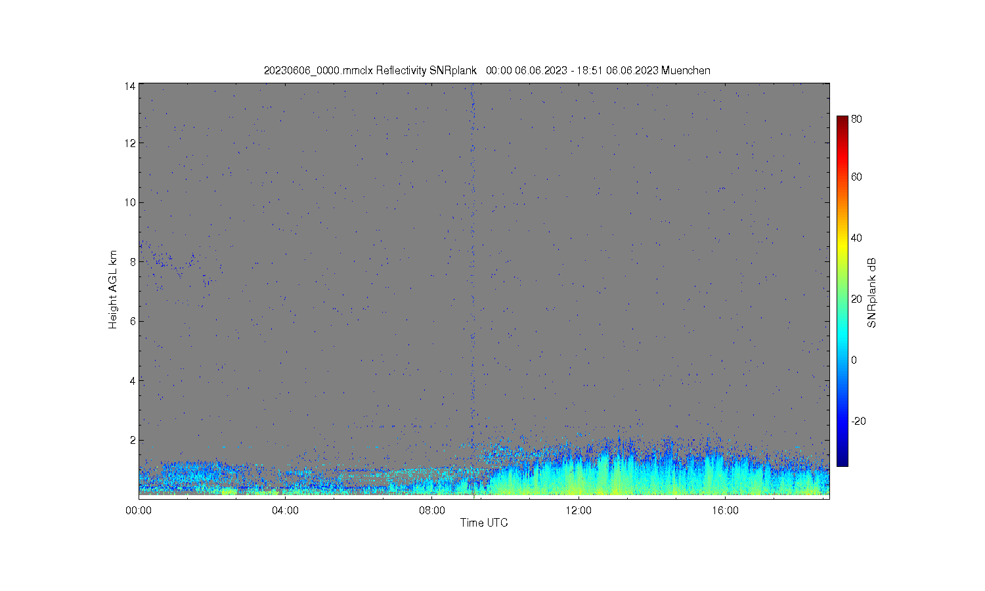Image resolution: width=985 pixels, height=591 pixels.
Task: Click the height tick label '6'
Action: [133, 321]
